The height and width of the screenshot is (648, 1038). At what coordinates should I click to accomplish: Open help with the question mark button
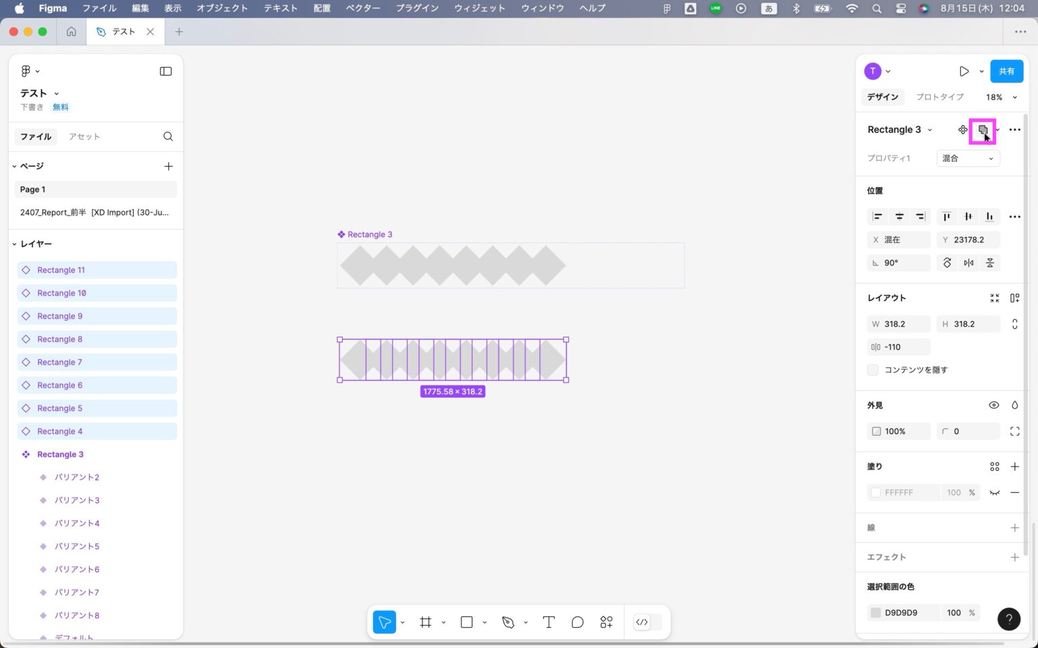[x=1009, y=619]
